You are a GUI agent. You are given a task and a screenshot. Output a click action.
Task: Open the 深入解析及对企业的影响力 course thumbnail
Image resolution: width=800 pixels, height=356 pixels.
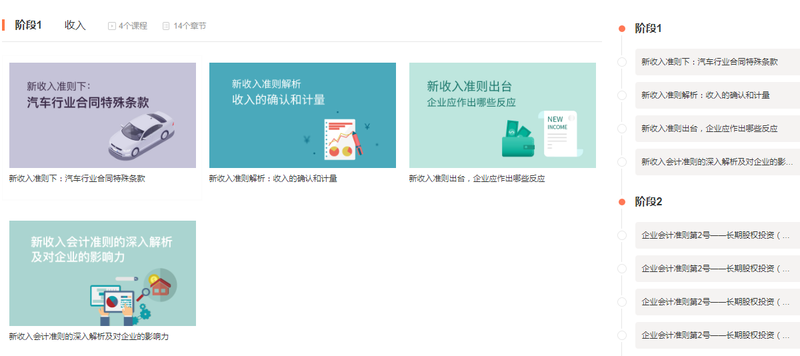pos(103,273)
